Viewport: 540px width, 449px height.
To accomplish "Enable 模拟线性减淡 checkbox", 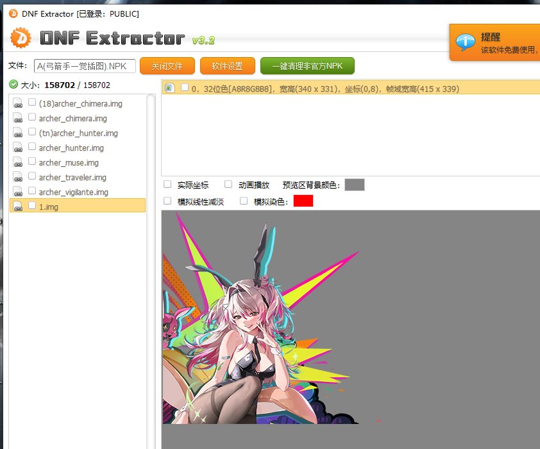I will pos(167,201).
